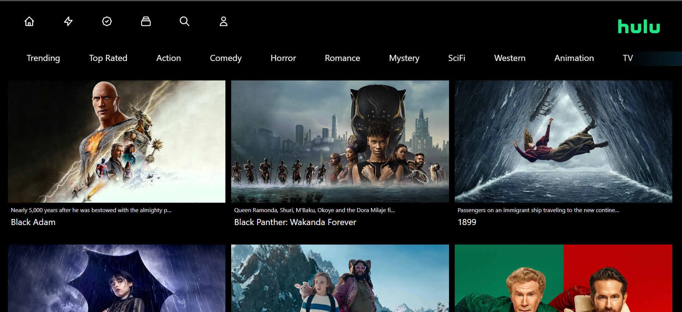Image resolution: width=682 pixels, height=312 pixels.
Task: Open the account profile icon
Action: point(224,22)
